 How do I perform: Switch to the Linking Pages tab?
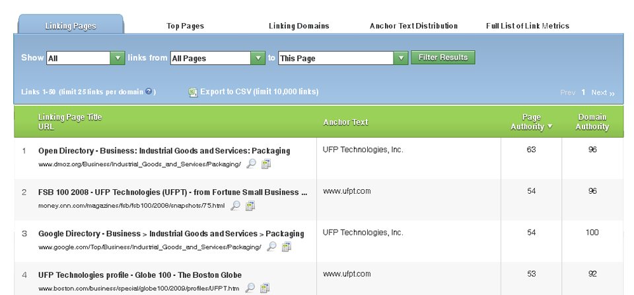[x=71, y=26]
